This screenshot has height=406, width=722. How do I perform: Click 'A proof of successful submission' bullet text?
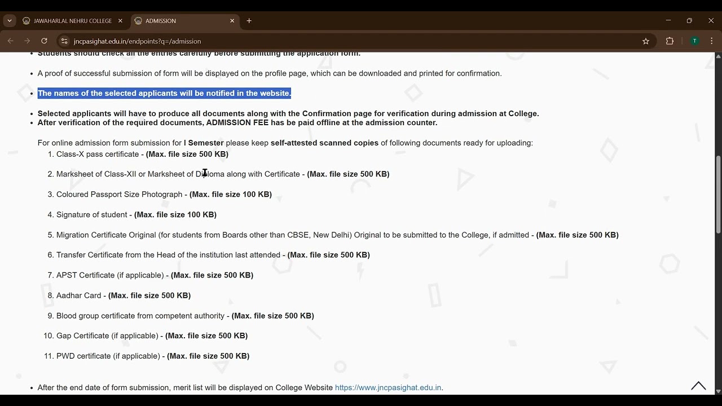pyautogui.click(x=270, y=73)
